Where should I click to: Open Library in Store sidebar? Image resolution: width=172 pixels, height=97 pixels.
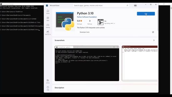(x=48, y=81)
